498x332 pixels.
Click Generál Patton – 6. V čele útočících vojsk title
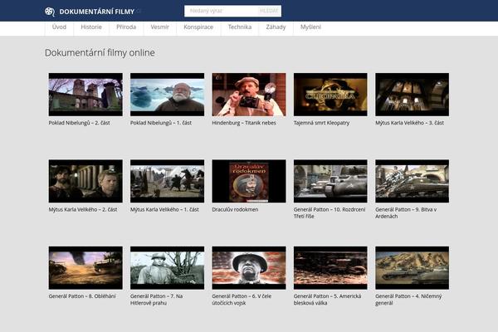(x=242, y=300)
